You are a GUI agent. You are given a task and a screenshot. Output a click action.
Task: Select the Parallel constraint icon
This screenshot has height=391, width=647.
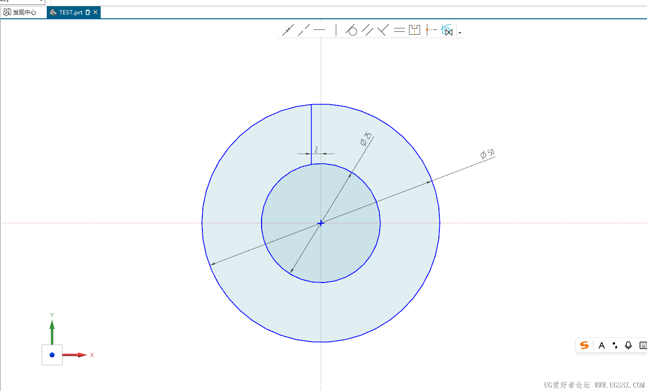368,30
